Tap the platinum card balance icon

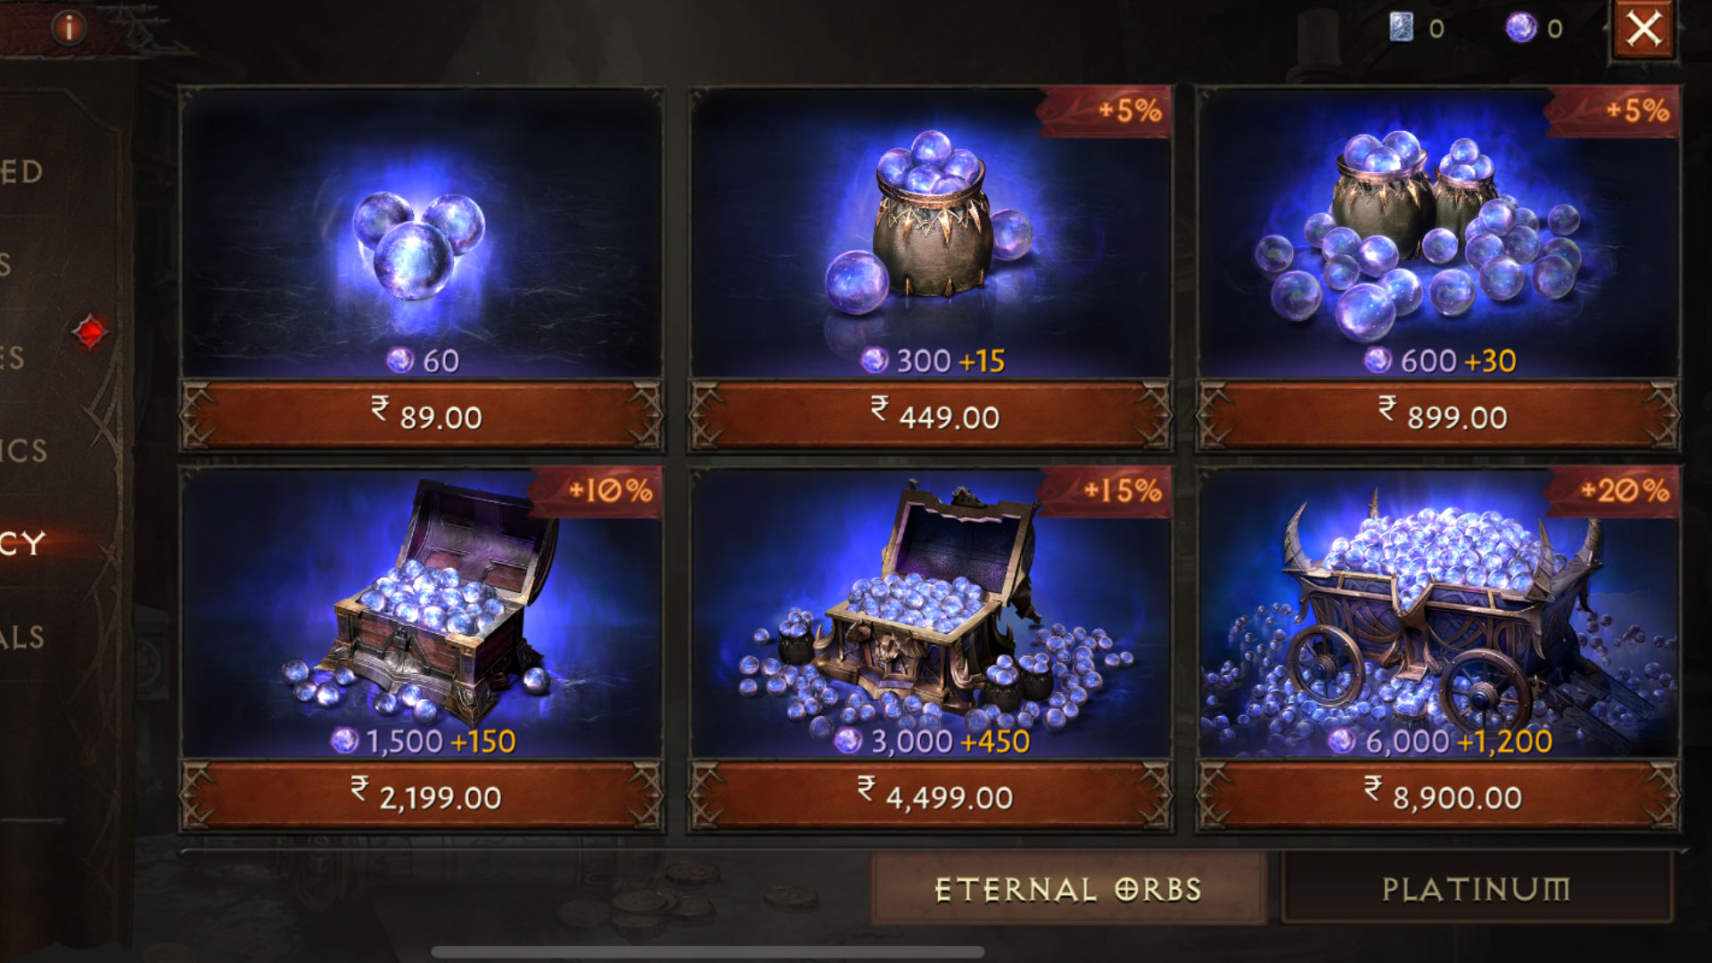click(1401, 29)
